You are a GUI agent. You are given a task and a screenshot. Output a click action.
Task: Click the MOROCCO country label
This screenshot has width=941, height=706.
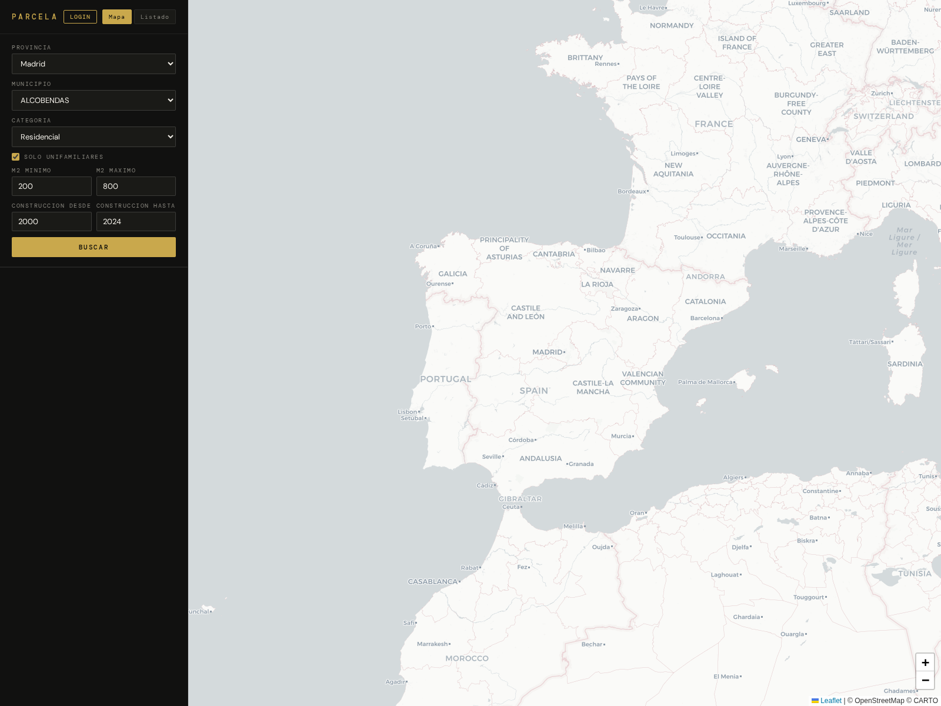[467, 658]
